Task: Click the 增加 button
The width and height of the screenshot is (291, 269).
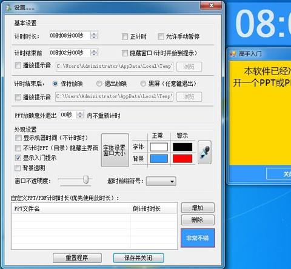Action: coord(198,208)
